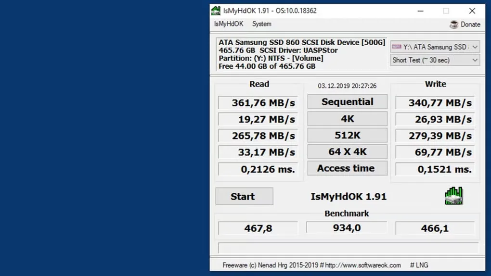Open the System menu
Screen dimensions: 491x276
point(262,24)
